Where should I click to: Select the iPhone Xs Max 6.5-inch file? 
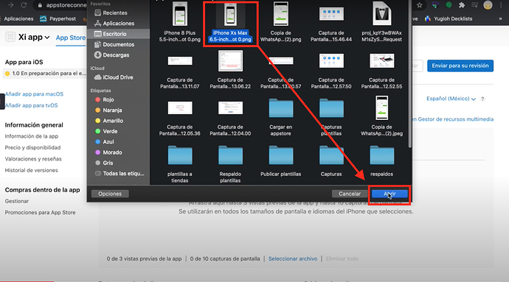[x=230, y=22]
